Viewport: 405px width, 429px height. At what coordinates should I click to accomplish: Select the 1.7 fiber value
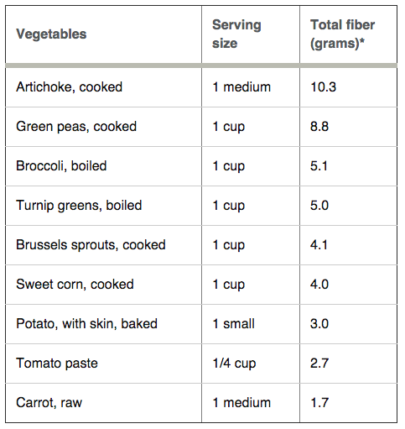(319, 403)
